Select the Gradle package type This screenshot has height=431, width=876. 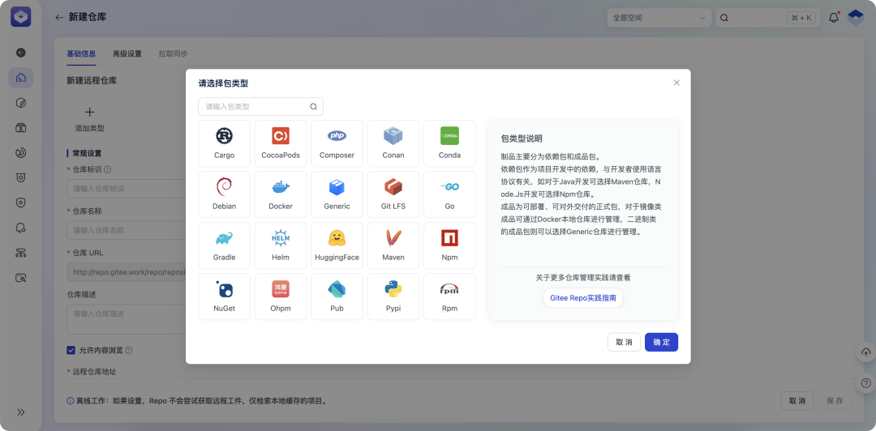pos(224,245)
